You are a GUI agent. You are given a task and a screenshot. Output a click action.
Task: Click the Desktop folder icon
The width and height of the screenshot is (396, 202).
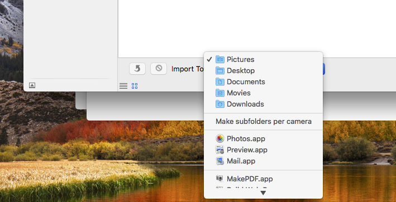point(220,70)
